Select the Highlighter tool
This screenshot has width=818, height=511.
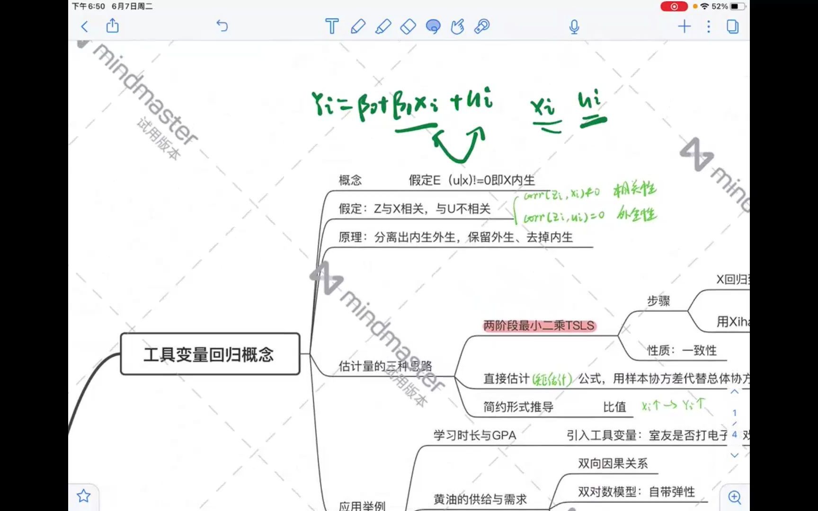pyautogui.click(x=383, y=26)
